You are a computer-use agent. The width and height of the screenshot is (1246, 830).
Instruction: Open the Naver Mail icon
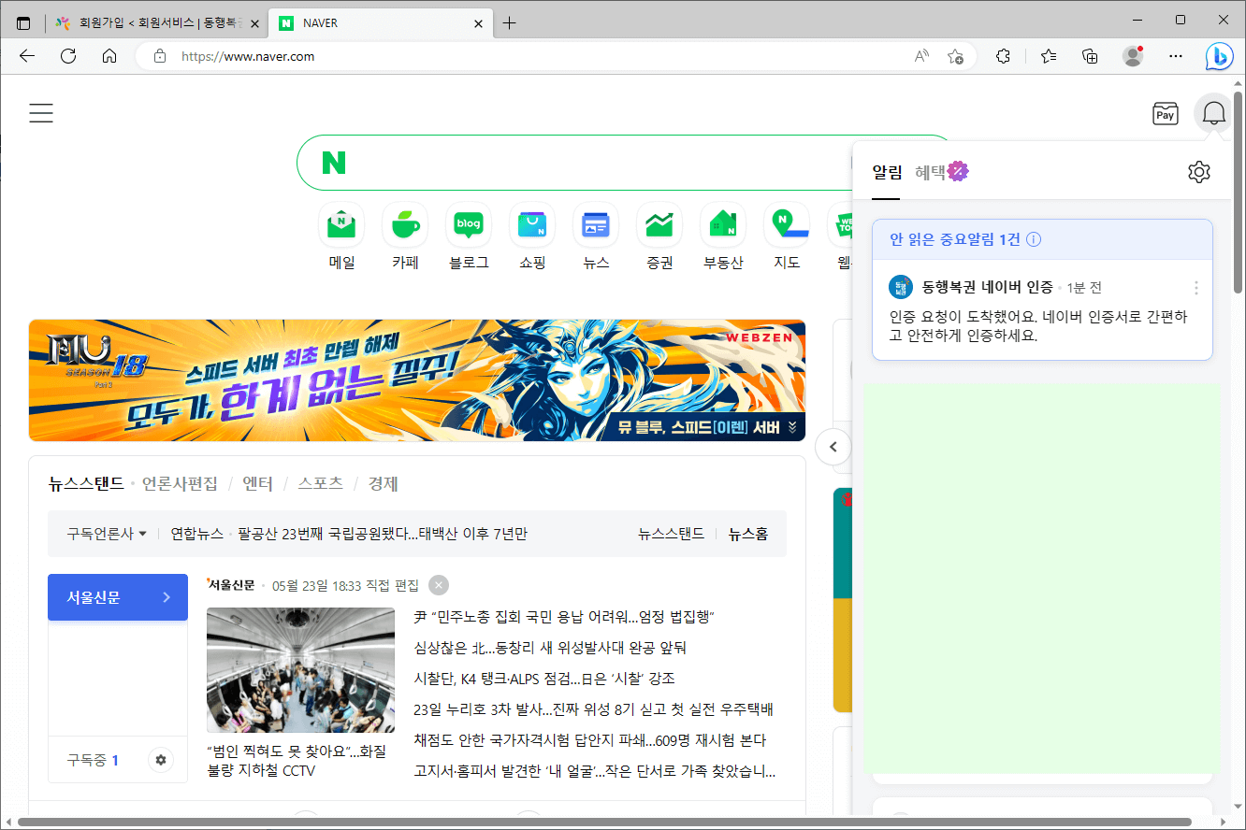coord(340,224)
